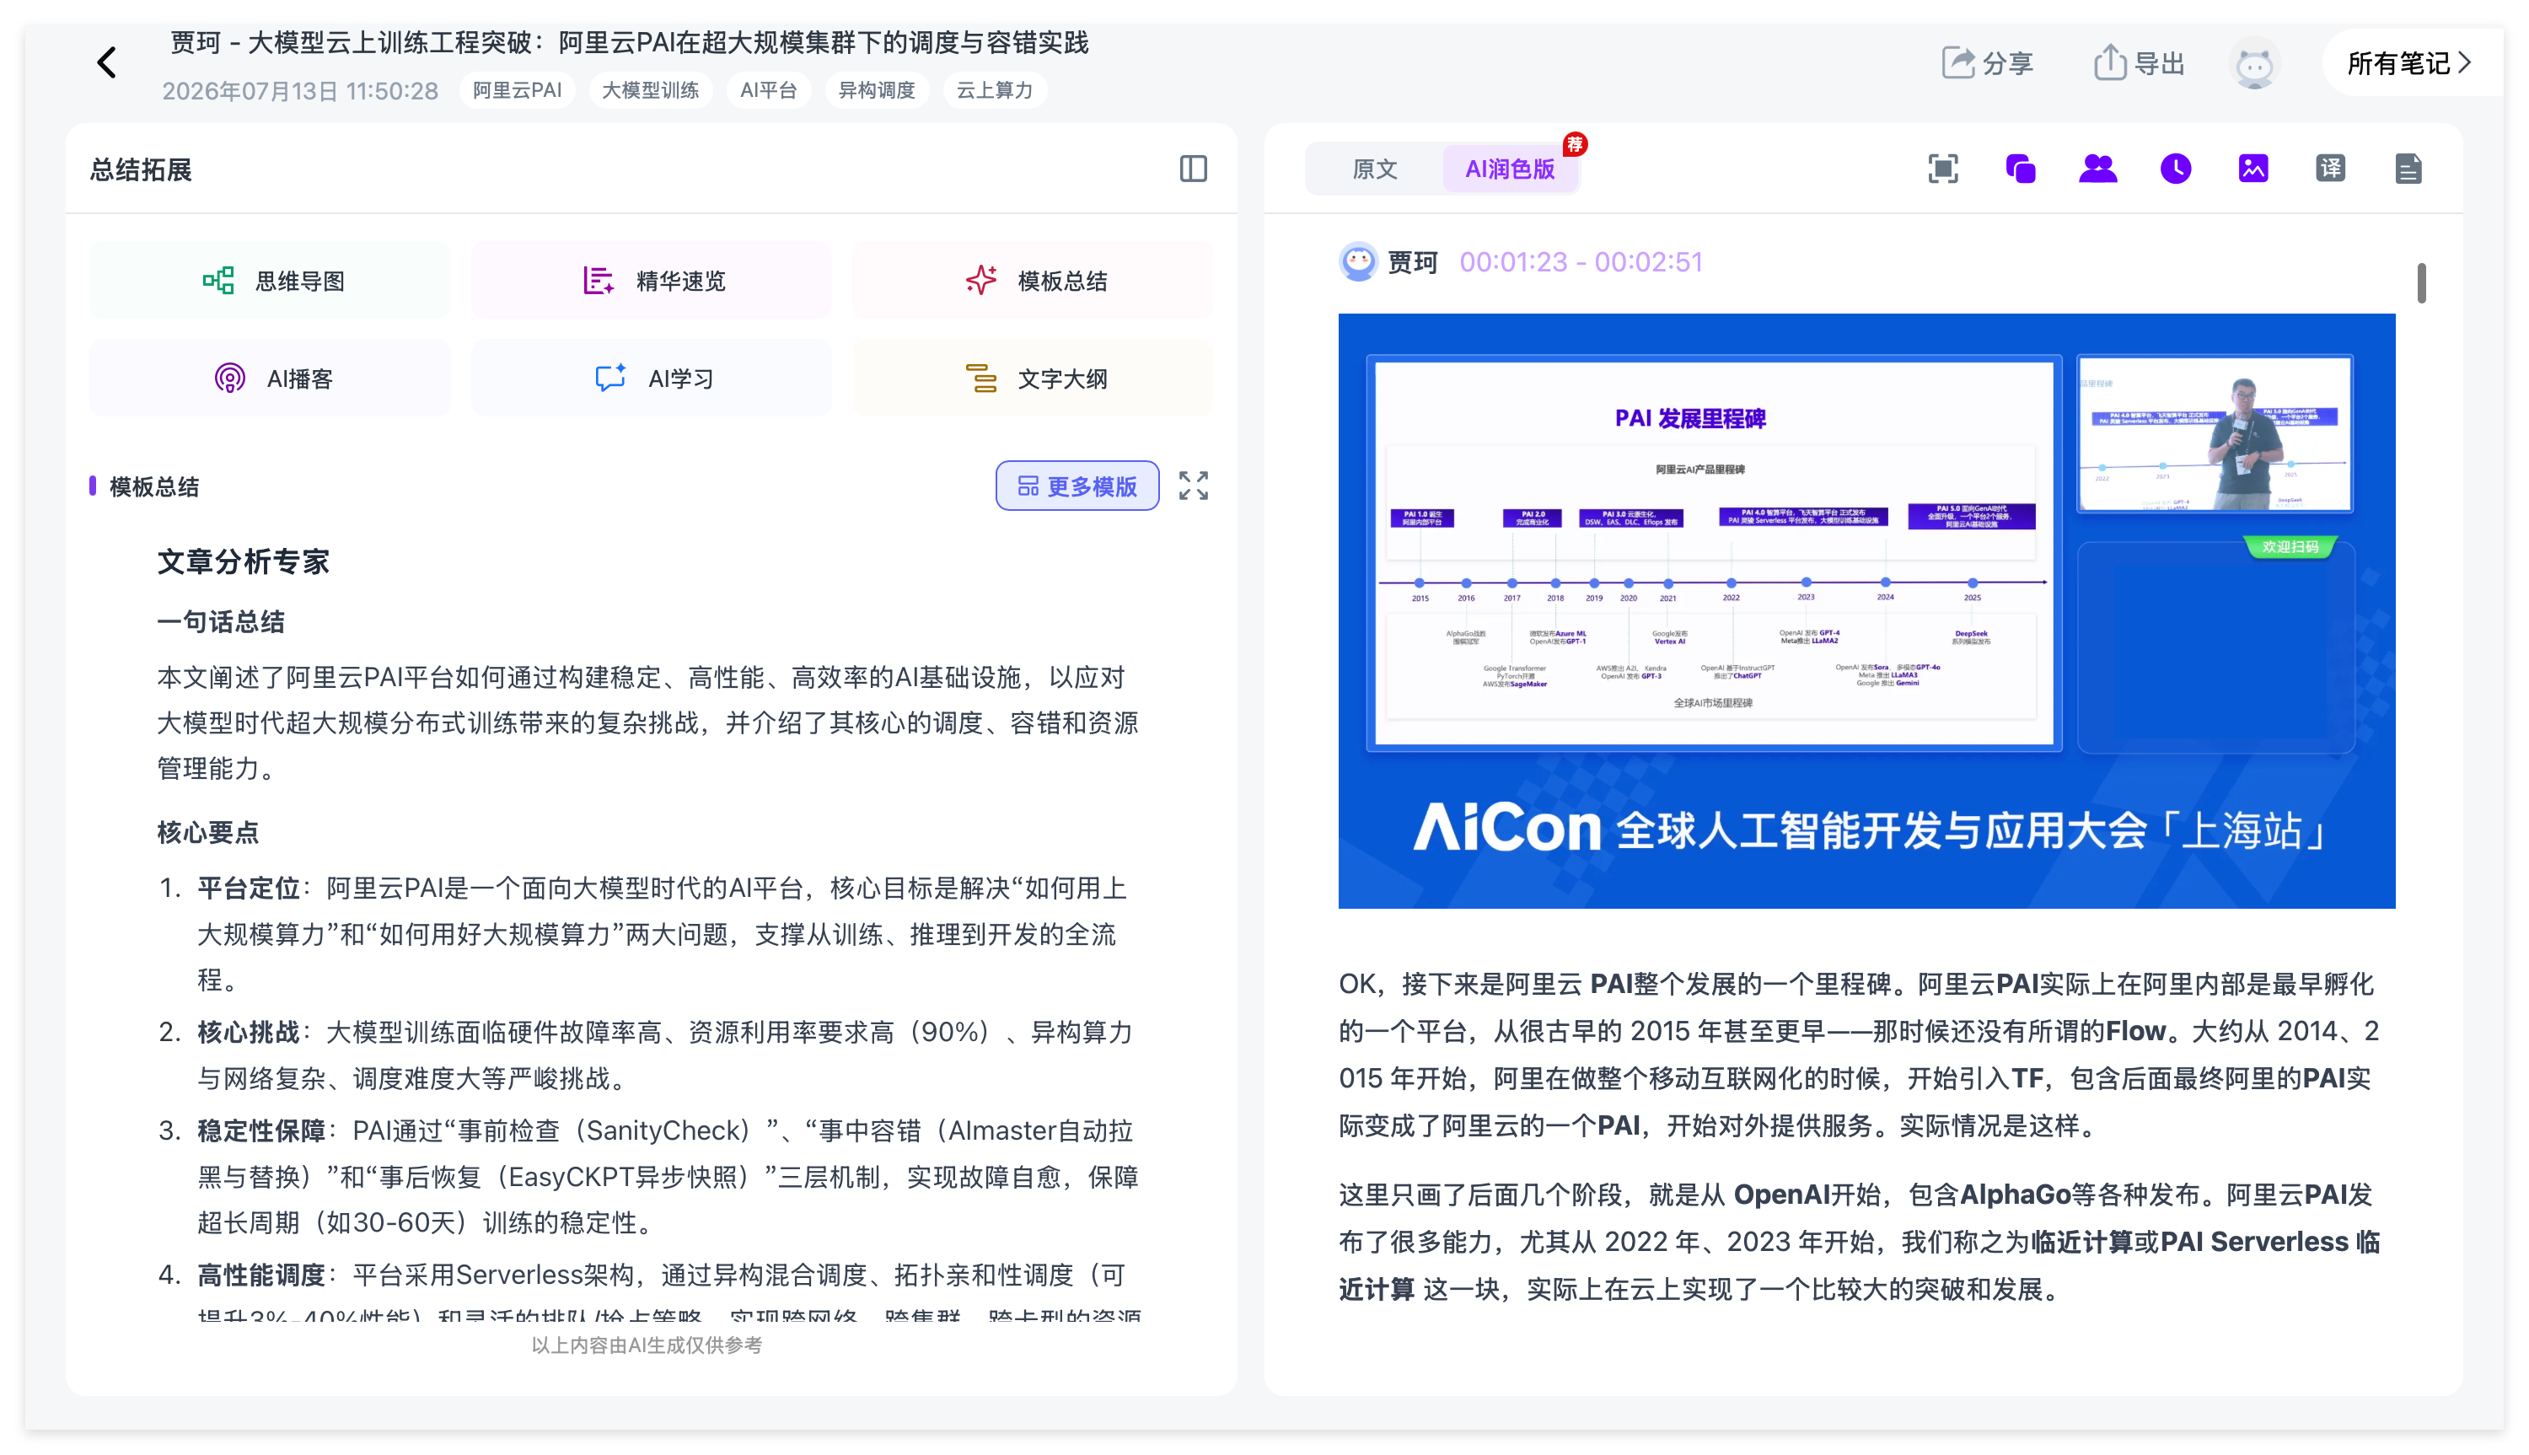Click the 更多模版 more templates button
Screen dimensions: 2529x1455
point(1077,486)
